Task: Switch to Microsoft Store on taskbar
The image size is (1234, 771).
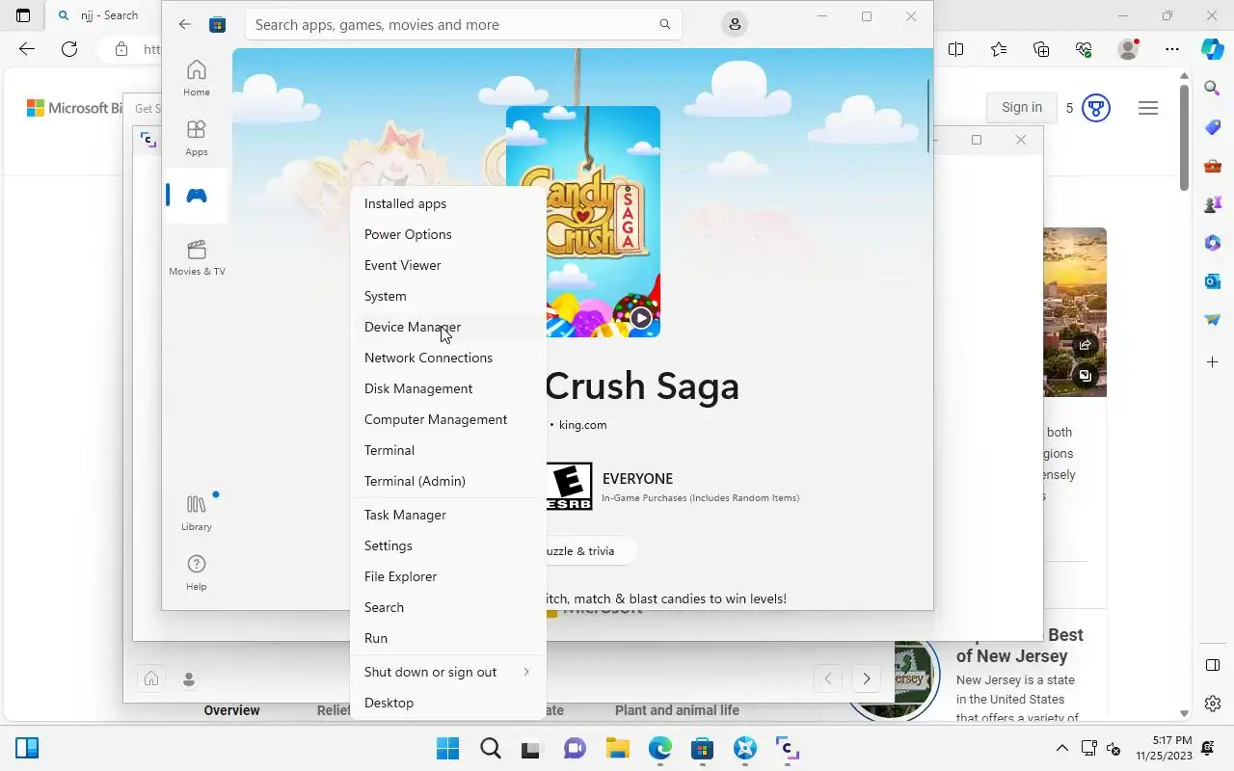Action: (702, 749)
